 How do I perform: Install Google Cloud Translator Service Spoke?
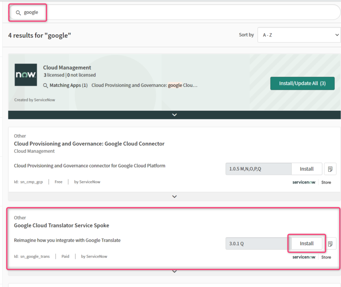[307, 243]
